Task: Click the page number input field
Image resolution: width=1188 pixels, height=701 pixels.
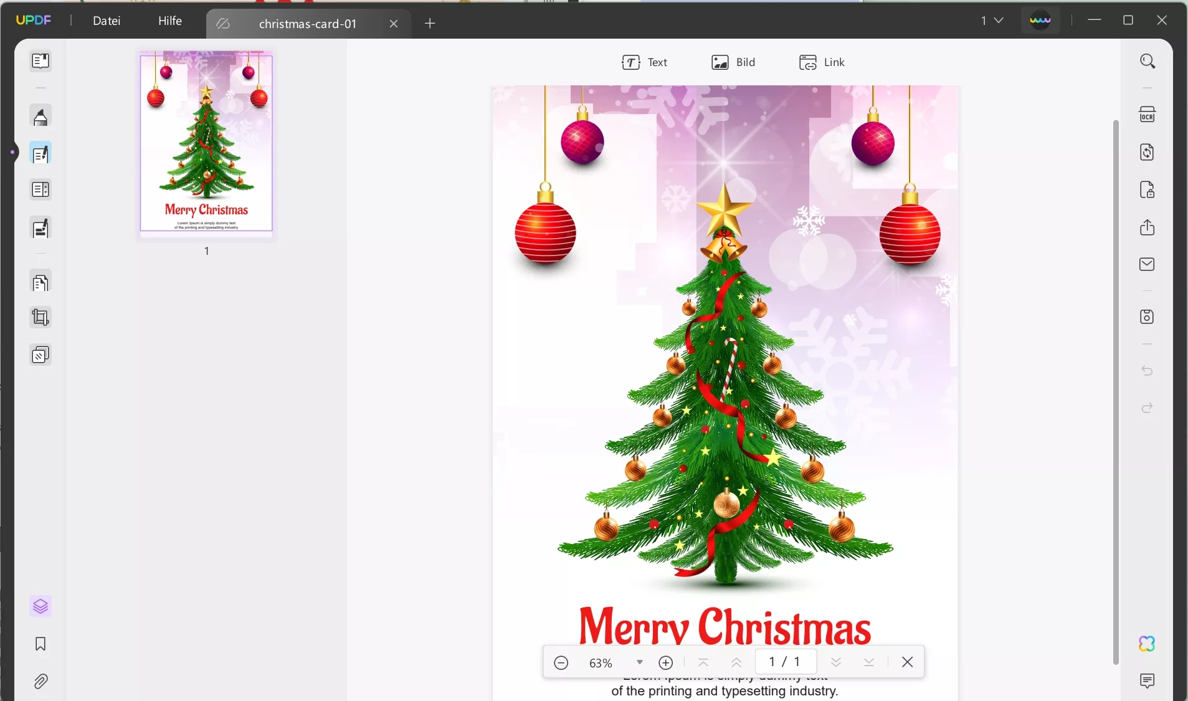Action: click(785, 662)
